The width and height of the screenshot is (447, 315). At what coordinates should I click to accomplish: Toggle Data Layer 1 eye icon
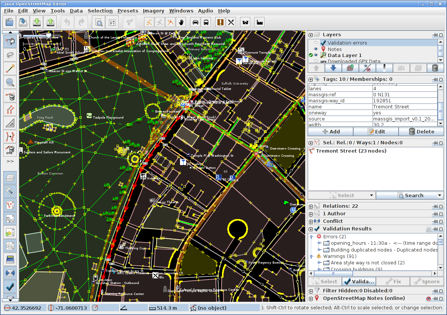point(316,55)
